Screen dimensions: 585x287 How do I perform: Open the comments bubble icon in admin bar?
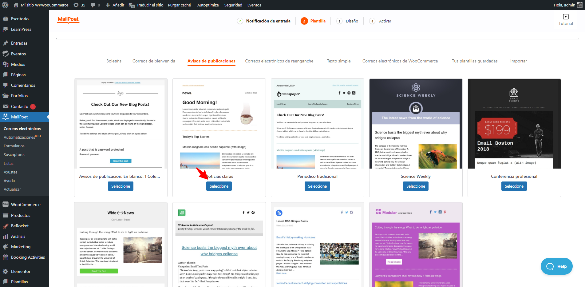click(95, 5)
